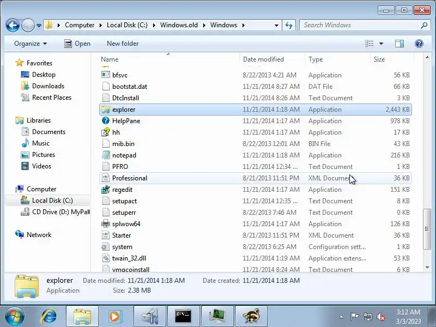Open Windows Media Player from taskbar
Image resolution: width=436 pixels, height=327 pixels.
pyautogui.click(x=114, y=317)
